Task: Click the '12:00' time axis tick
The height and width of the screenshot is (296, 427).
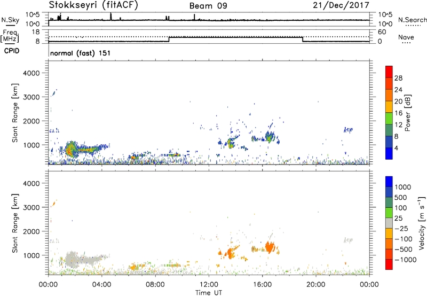Action: tap(209, 285)
